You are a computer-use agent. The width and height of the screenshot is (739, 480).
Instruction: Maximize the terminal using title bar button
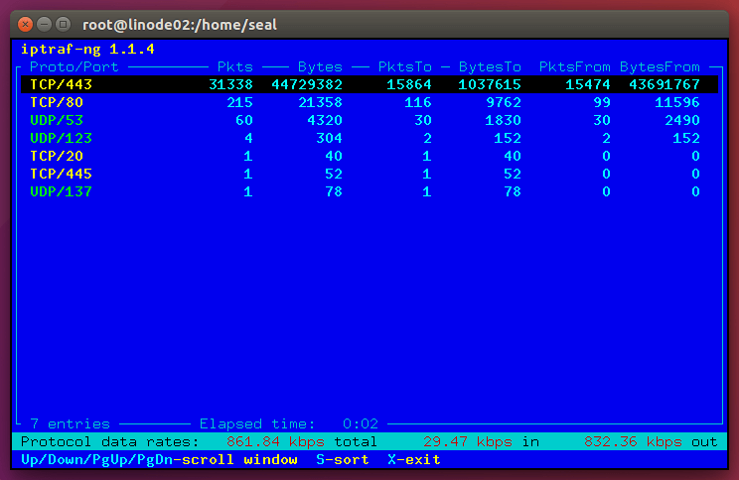63,22
